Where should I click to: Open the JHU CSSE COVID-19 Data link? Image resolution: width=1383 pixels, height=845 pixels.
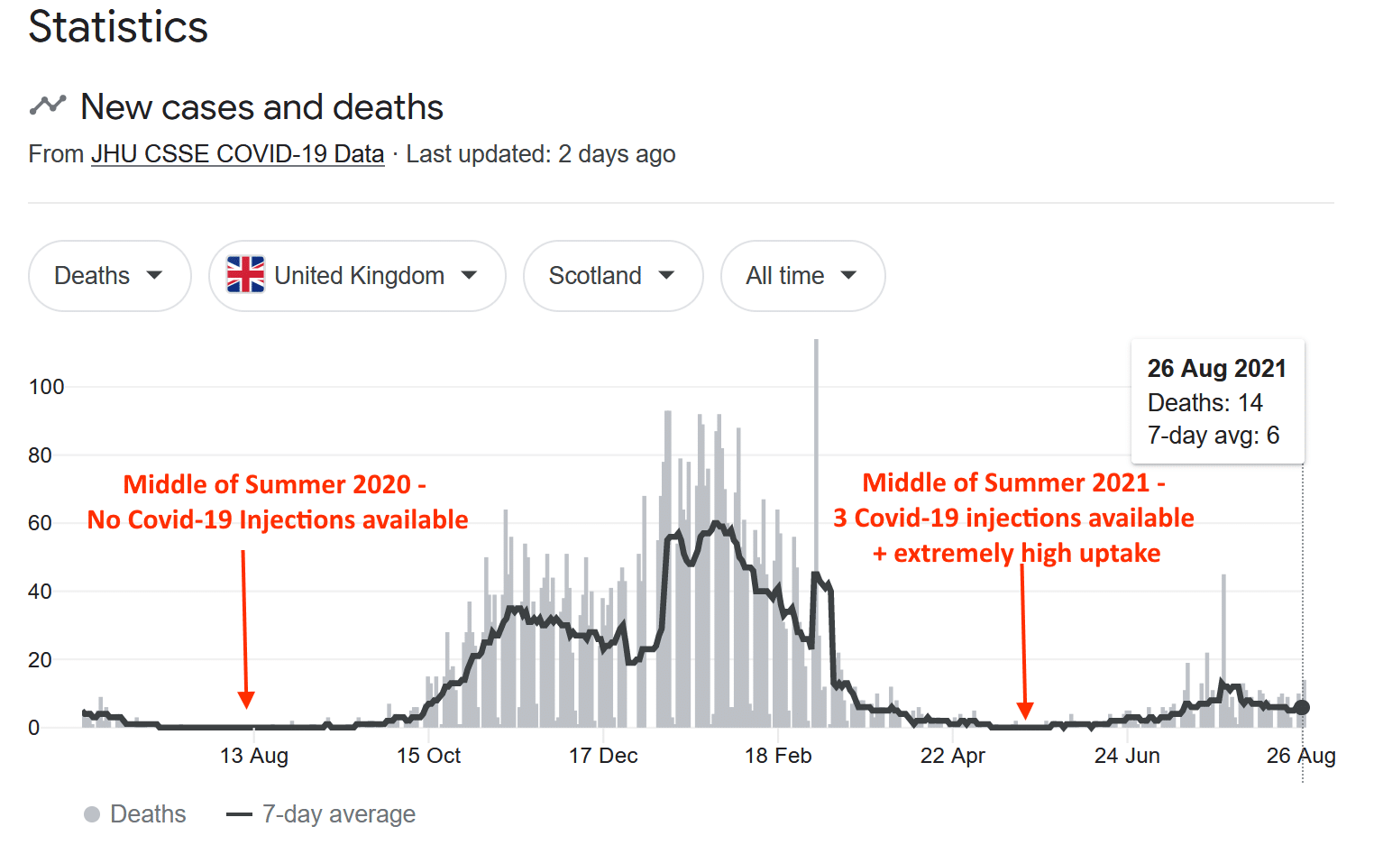pyautogui.click(x=238, y=154)
